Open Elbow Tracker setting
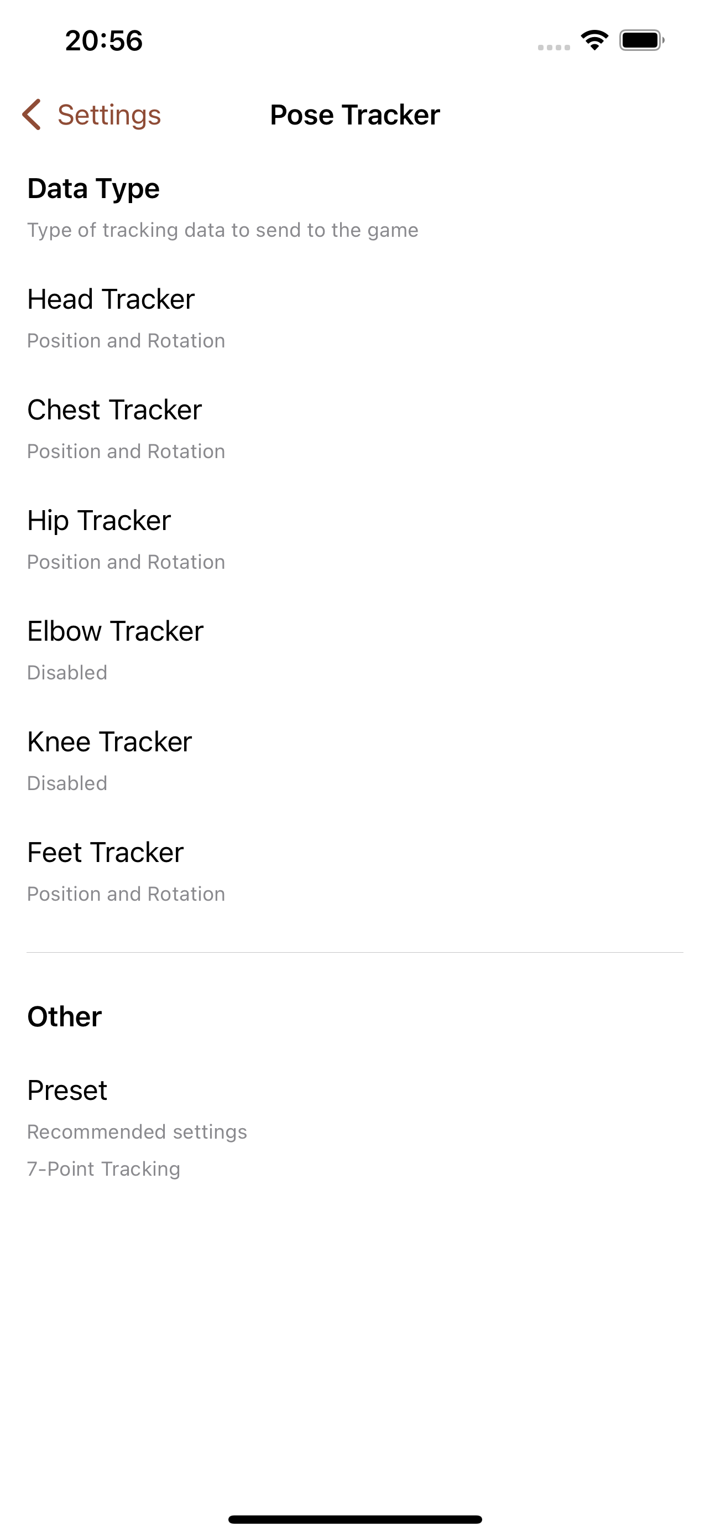This screenshot has height=1537, width=710. click(x=354, y=650)
